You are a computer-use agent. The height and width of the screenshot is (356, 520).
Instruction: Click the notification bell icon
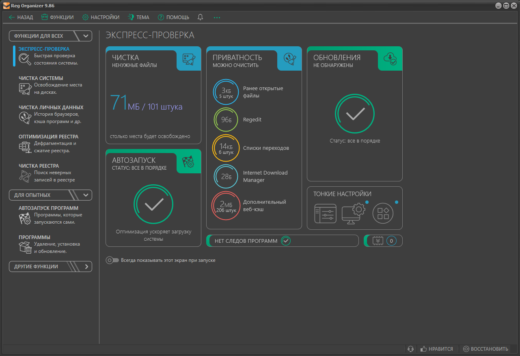pos(200,17)
